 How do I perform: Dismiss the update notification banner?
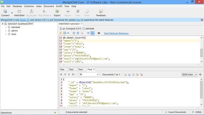coord(202,20)
